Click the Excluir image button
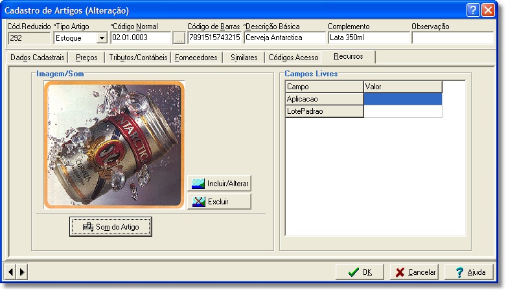Viewport: 506px width, 291px height. pyautogui.click(x=220, y=201)
